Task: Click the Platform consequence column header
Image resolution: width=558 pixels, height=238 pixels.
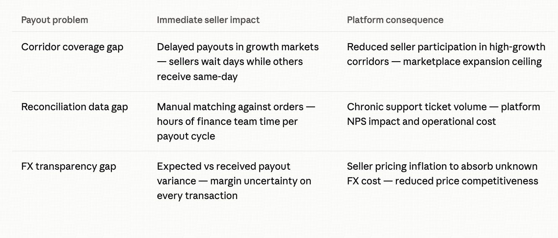Action: 395,20
